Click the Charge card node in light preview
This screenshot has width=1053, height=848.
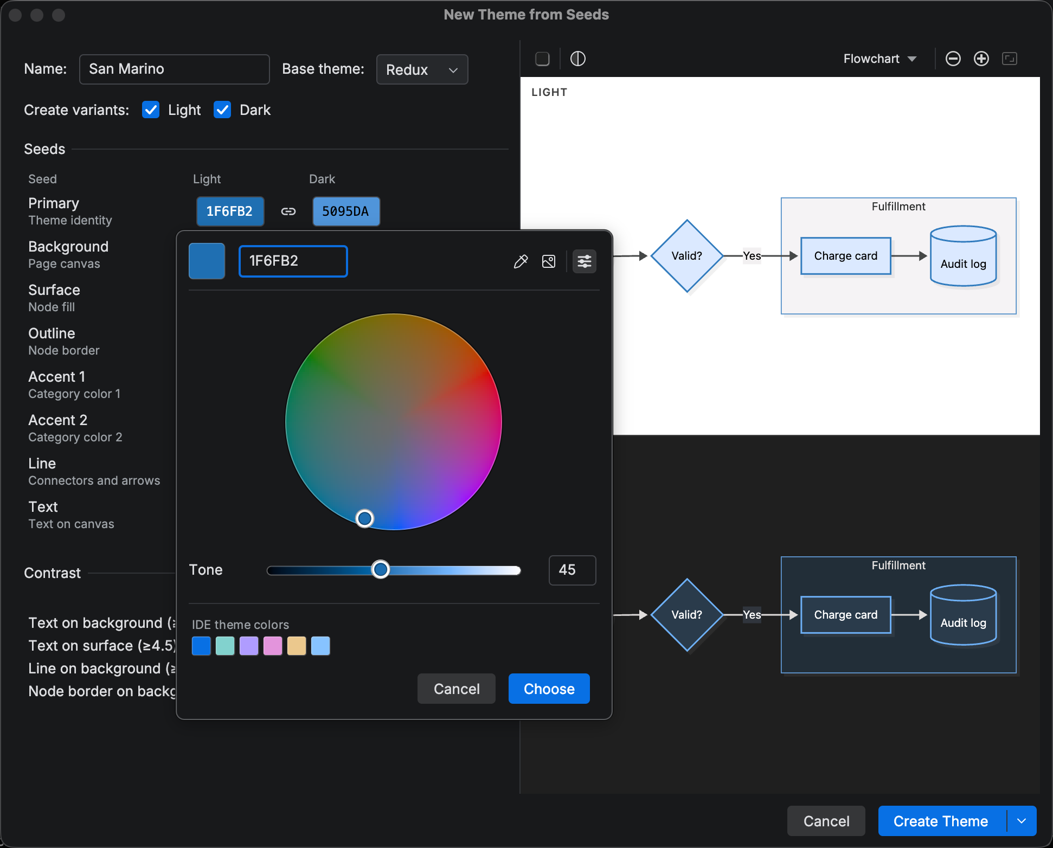846,256
